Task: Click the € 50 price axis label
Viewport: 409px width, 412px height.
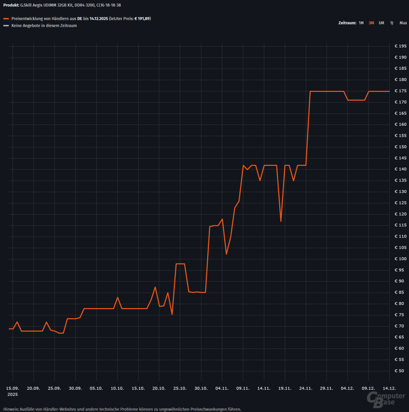Action: 400,371
